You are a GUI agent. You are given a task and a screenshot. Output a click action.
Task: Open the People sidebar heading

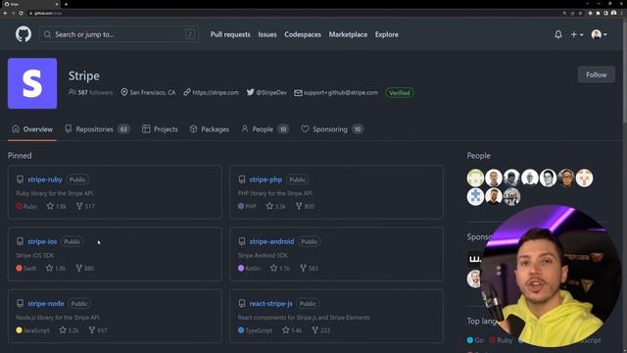click(479, 156)
